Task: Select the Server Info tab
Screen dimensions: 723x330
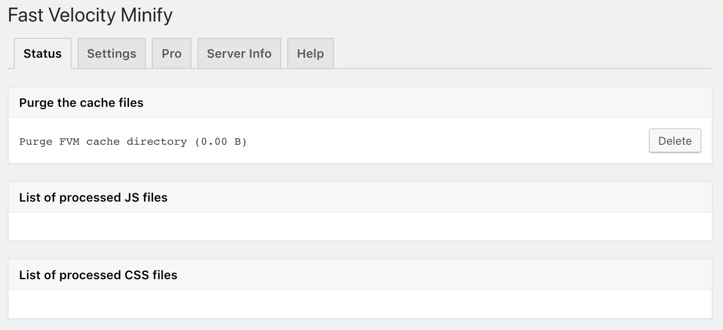Action: click(x=239, y=53)
